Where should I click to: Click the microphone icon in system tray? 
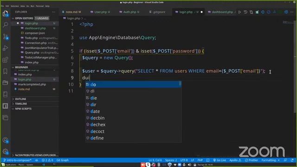point(184,165)
